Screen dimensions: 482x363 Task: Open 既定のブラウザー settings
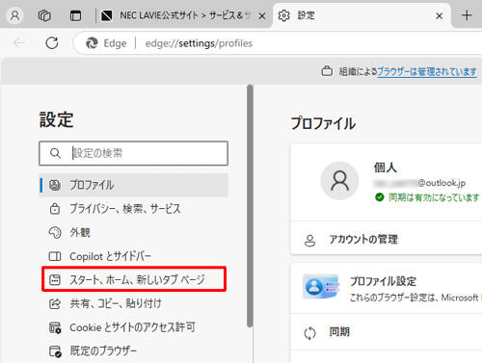pos(133,350)
